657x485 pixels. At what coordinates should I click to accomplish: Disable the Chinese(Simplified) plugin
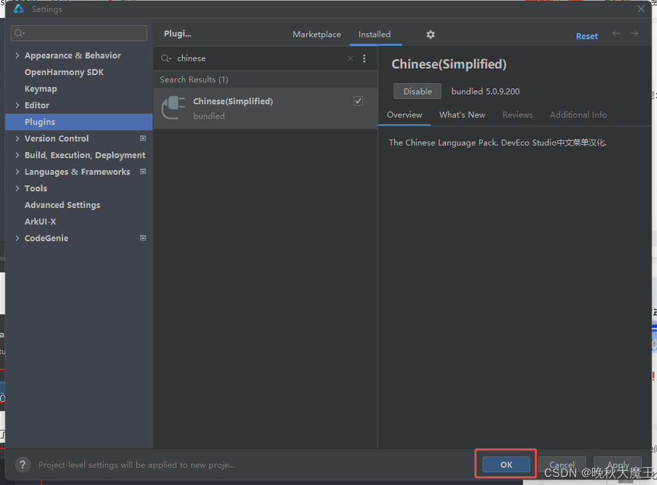(417, 91)
